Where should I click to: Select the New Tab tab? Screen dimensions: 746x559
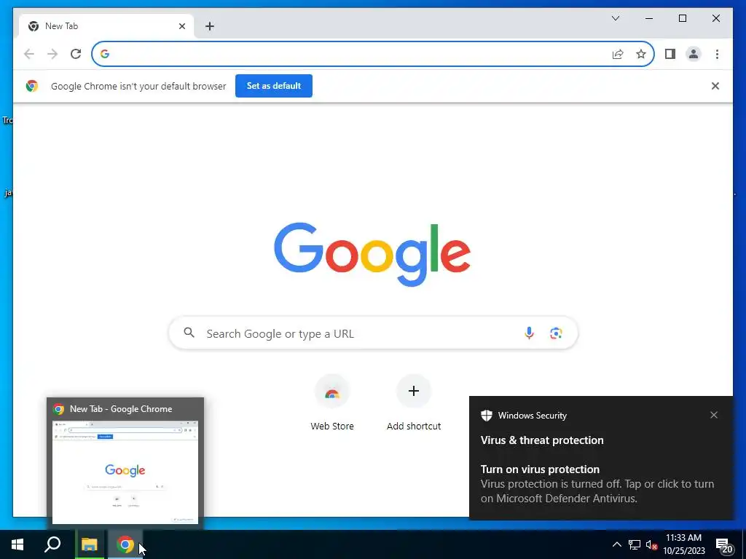[x=106, y=26]
